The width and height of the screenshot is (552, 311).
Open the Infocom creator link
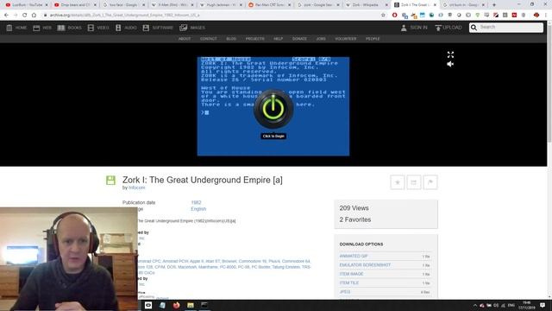coord(136,187)
